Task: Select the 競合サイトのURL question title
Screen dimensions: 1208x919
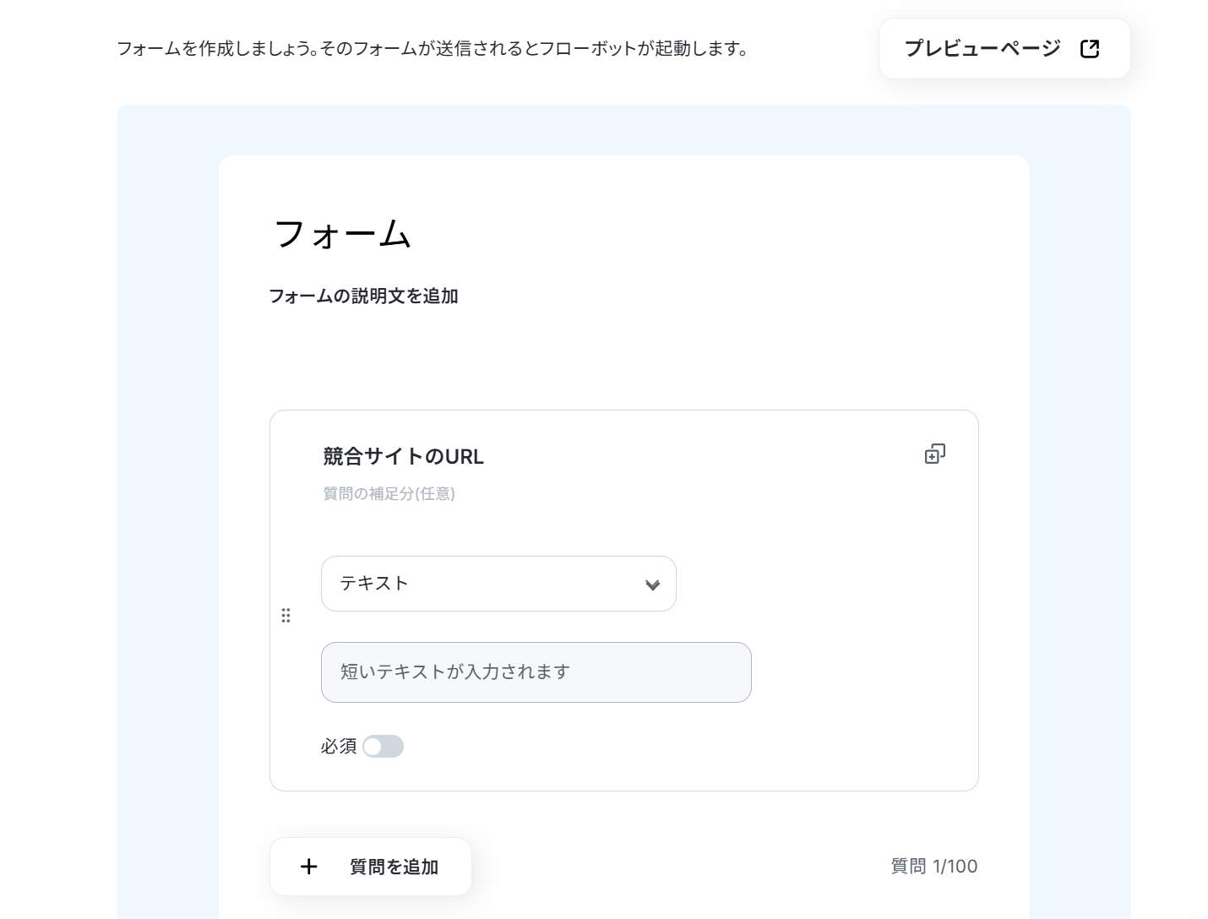Action: 403,457
